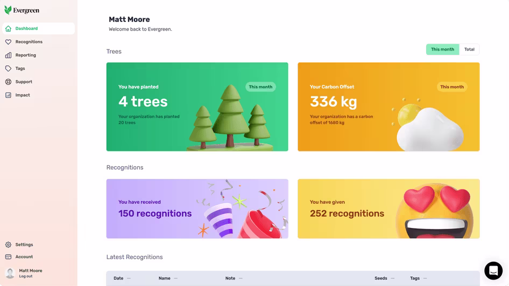Viewport: 509px width, 286px height.
Task: Click 'Welcome back to Evergreen.' text
Action: point(140,29)
